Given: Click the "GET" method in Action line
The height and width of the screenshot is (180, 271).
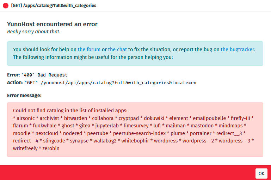Looking at the screenshot, I should coord(31,83).
